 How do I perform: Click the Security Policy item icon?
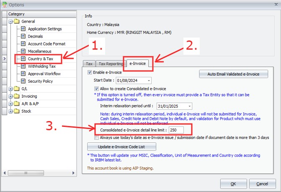pyautogui.click(x=23, y=81)
